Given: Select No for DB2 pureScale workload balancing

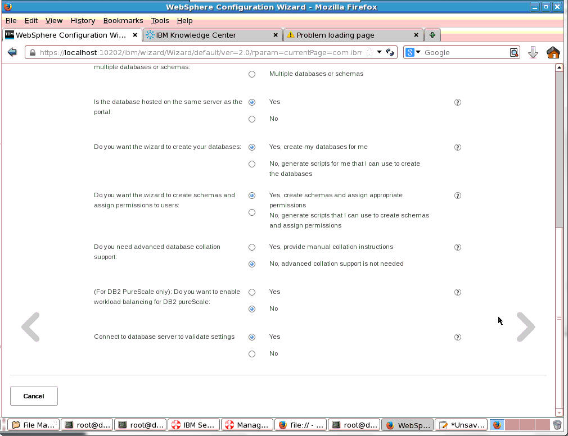Looking at the screenshot, I should click(x=252, y=309).
